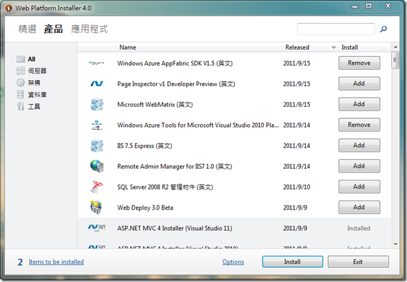Open the 應用程式 tab
Screen dimensions: 407x282
pyautogui.click(x=89, y=29)
